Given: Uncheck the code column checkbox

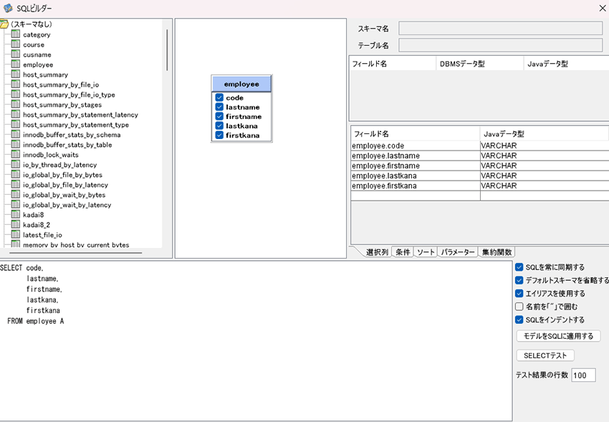Looking at the screenshot, I should (219, 97).
